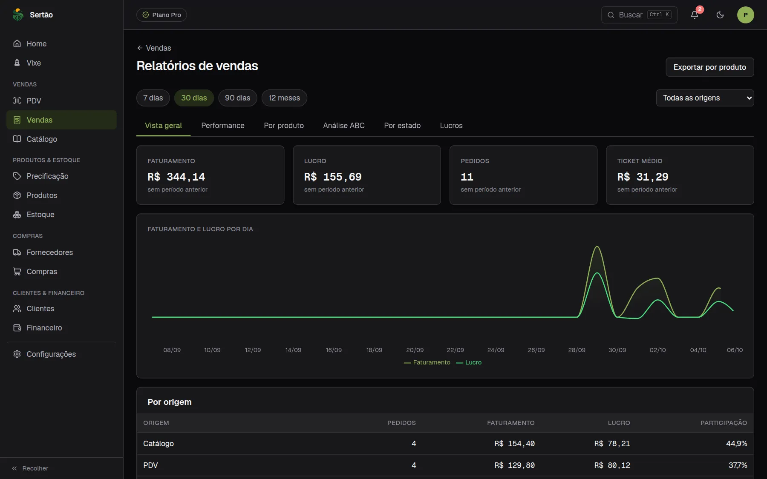Switch to Por produto tab
This screenshot has width=767, height=479.
pyautogui.click(x=284, y=126)
